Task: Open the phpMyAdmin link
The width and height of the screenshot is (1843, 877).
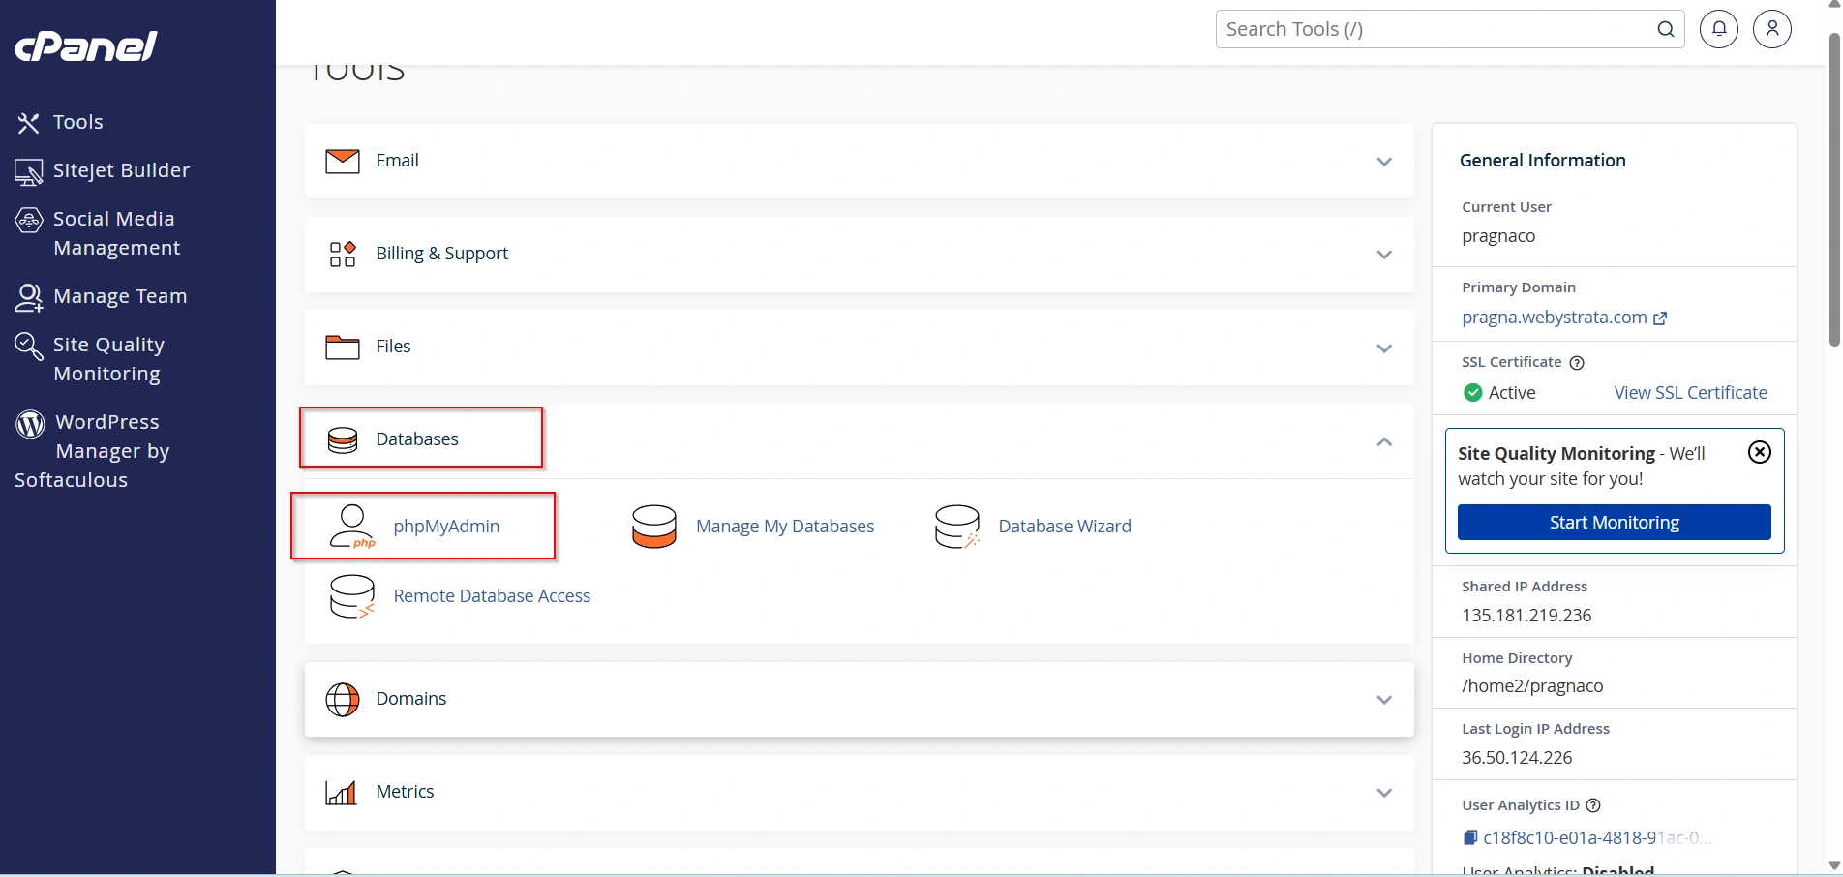Action: tap(446, 527)
